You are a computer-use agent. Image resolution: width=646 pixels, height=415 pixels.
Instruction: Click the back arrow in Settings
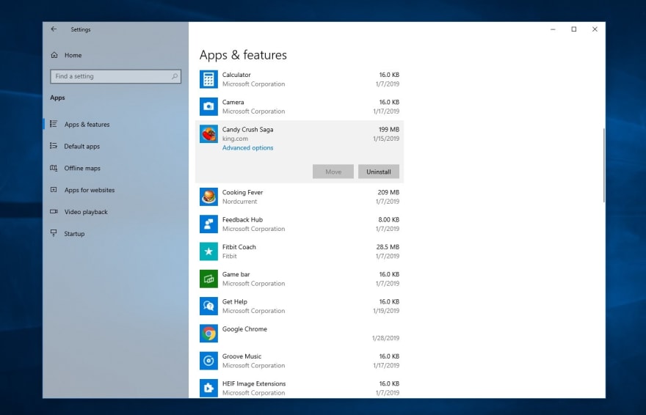(x=54, y=29)
